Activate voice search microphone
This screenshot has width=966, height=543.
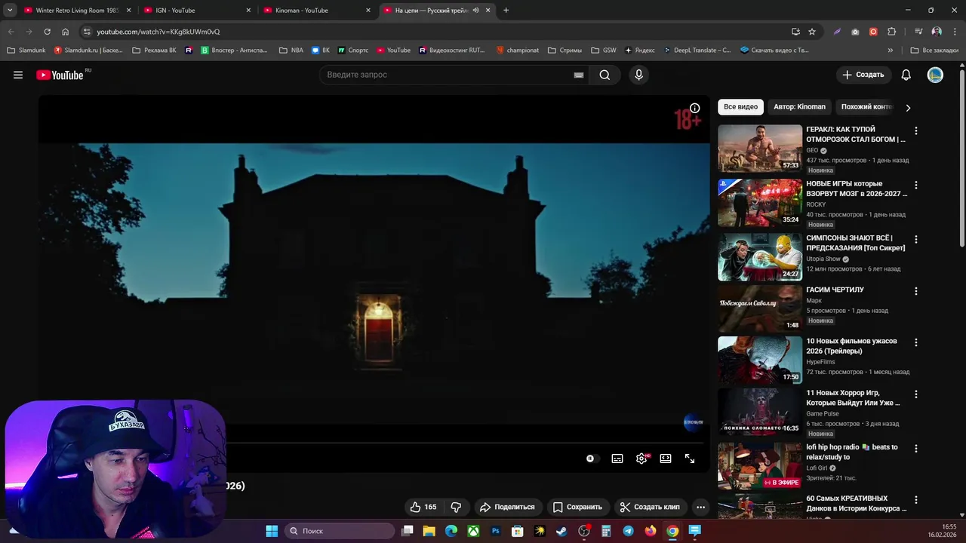638,75
